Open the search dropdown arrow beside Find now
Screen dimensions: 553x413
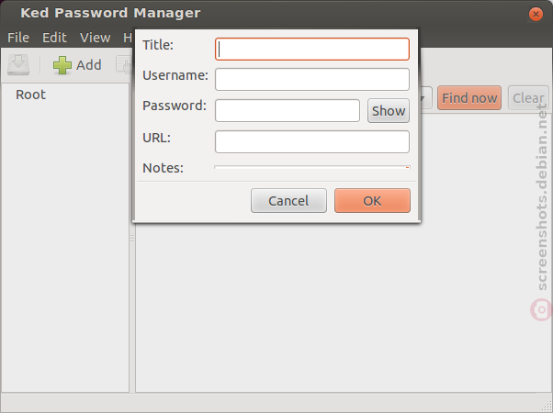pyautogui.click(x=425, y=97)
